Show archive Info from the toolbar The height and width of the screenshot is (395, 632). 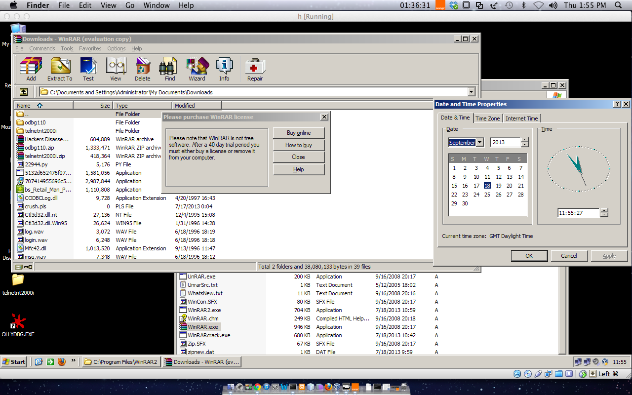[x=224, y=69]
